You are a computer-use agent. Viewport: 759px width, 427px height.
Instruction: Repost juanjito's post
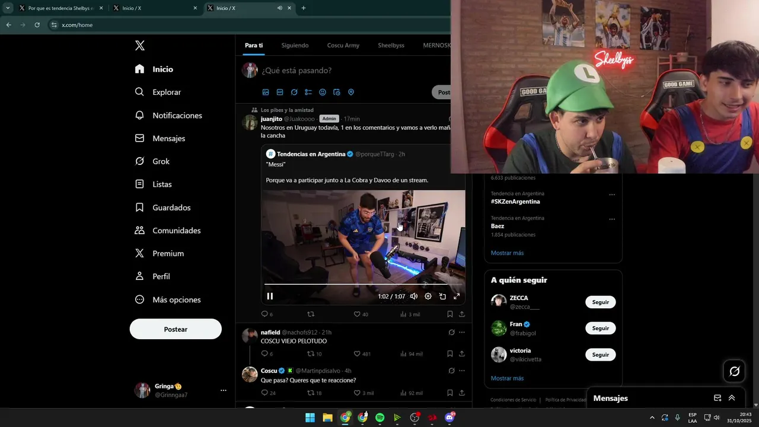311,314
